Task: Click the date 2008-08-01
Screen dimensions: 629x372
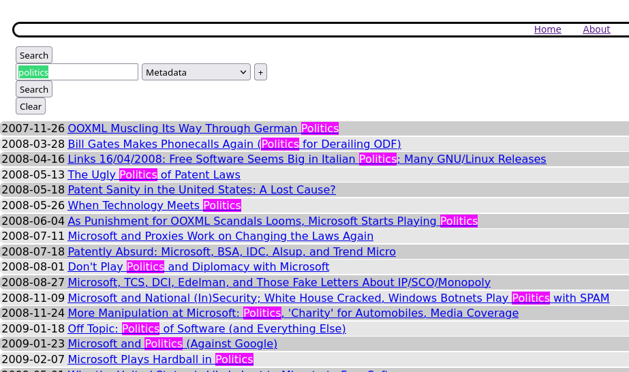Action: [33, 266]
